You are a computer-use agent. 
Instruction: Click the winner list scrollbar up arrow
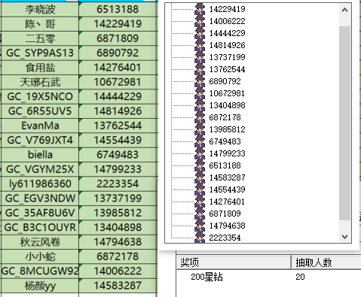point(344,10)
